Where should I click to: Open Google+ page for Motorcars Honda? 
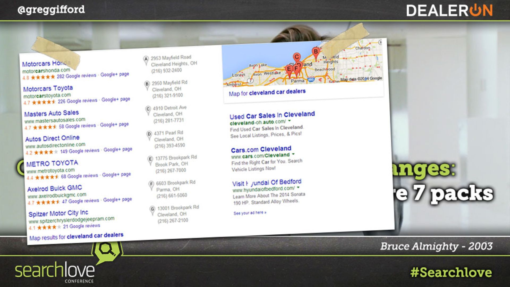115,74
